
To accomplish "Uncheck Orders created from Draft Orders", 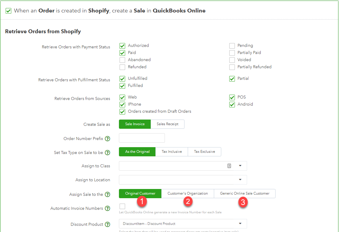I will pyautogui.click(x=122, y=112).
